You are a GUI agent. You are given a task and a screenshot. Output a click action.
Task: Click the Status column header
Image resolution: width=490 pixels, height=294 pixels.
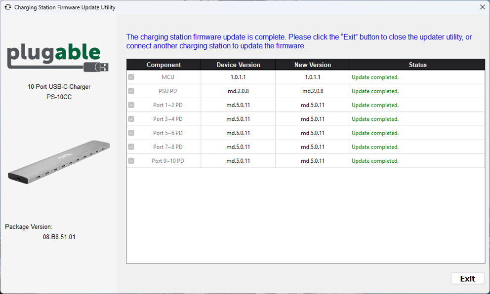click(x=417, y=65)
